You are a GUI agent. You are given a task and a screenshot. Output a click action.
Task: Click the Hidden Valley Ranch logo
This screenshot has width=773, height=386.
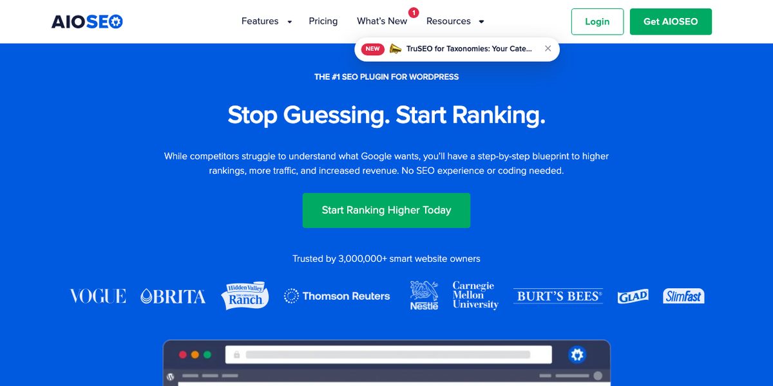(245, 296)
